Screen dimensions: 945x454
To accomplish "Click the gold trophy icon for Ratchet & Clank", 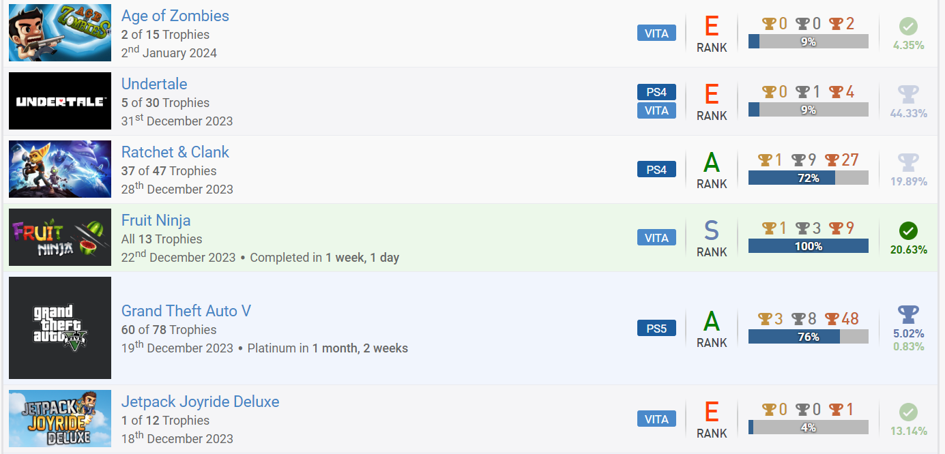I will [x=766, y=160].
